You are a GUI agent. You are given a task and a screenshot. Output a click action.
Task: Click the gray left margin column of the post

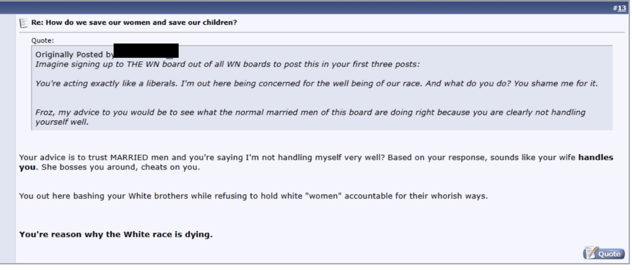click(7, 141)
